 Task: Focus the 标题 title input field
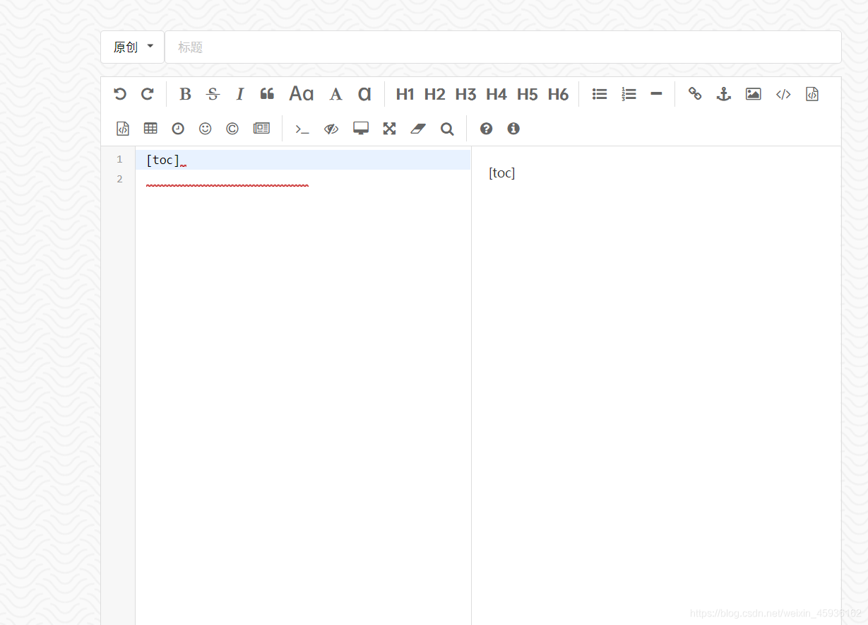(503, 47)
